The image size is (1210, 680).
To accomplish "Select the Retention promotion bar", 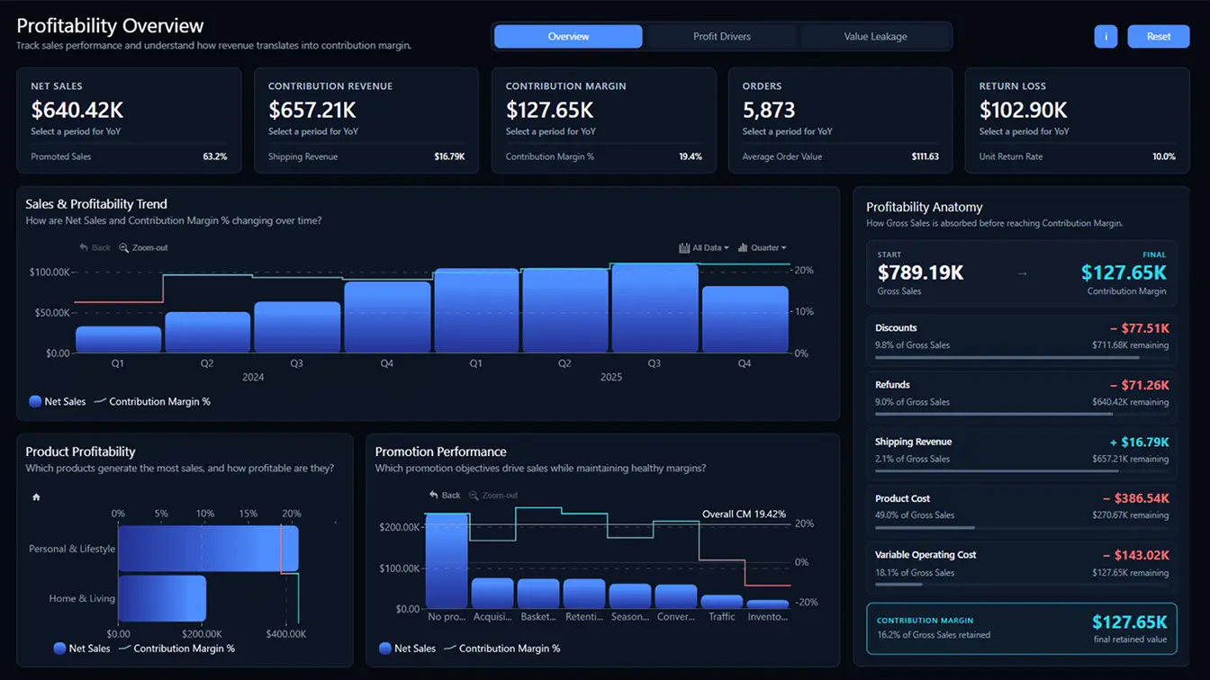I will click(x=584, y=594).
